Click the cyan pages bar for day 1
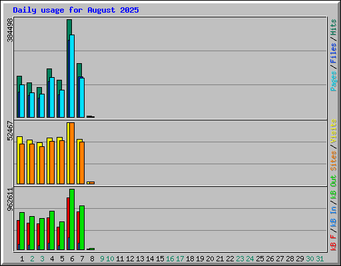 point(22,101)
